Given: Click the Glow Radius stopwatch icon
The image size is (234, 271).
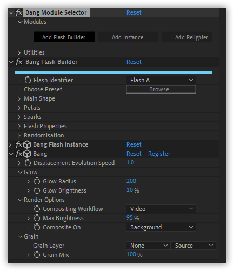Looking at the screenshot, I should 37,181.
